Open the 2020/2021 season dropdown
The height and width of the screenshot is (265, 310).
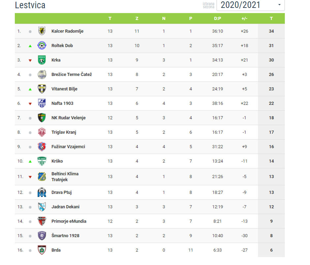pyautogui.click(x=251, y=5)
